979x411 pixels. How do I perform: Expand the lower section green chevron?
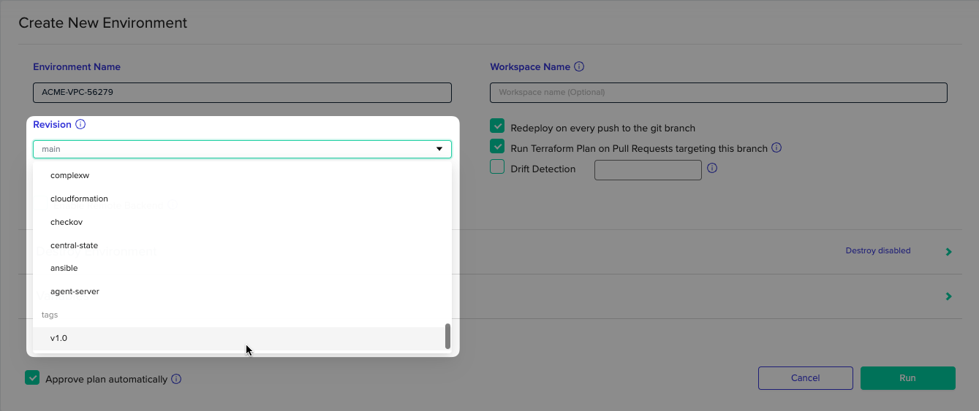click(948, 296)
